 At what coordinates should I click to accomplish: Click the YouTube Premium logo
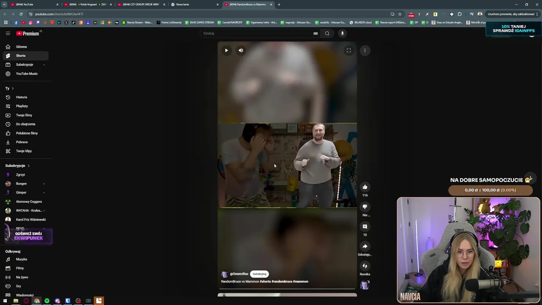pos(28,33)
